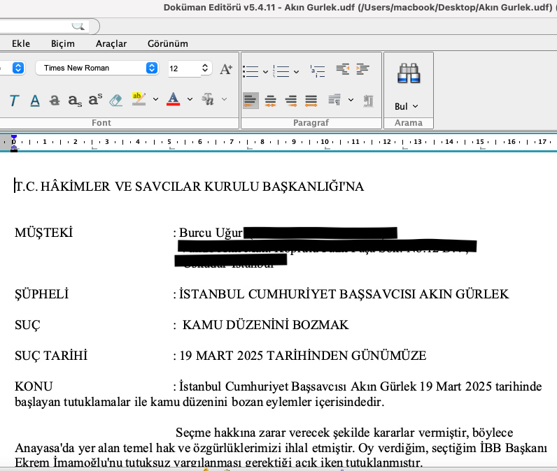The image size is (557, 471).
Task: Increase font size with A+ icon
Action: tap(226, 68)
